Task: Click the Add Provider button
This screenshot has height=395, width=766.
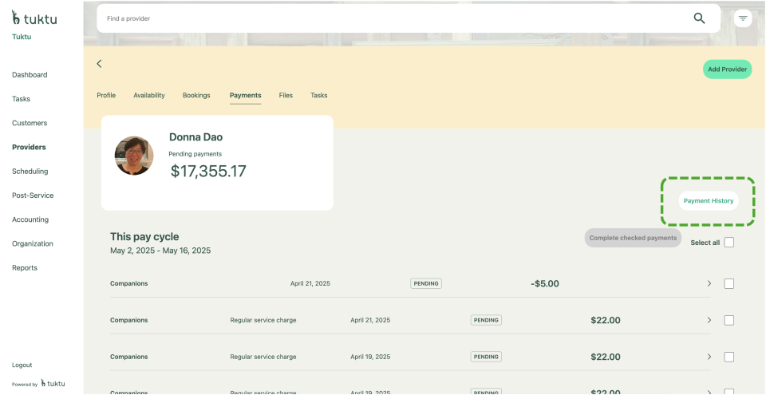Action: tap(727, 69)
